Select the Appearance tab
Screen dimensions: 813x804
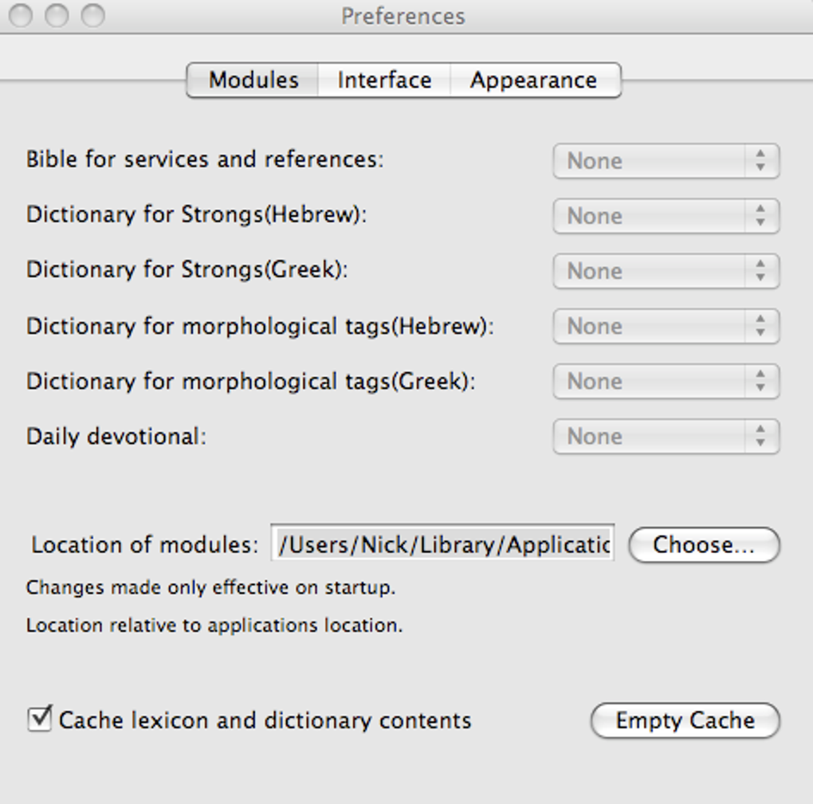[533, 80]
